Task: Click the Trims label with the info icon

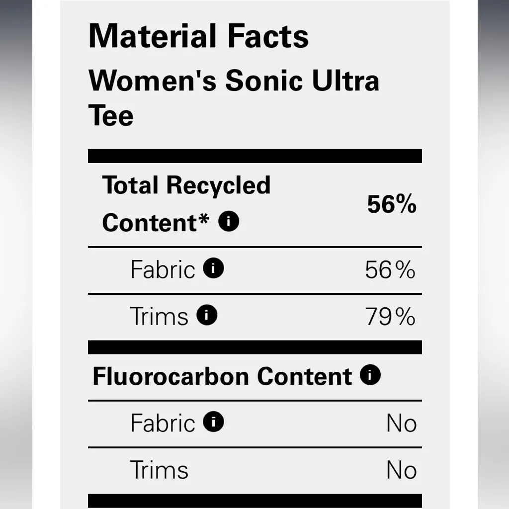Action: point(159,316)
